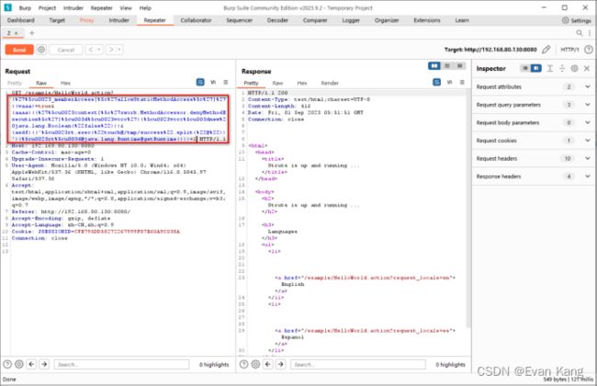Open Burp Settings
The width and height of the screenshot is (597, 386).
[577, 20]
